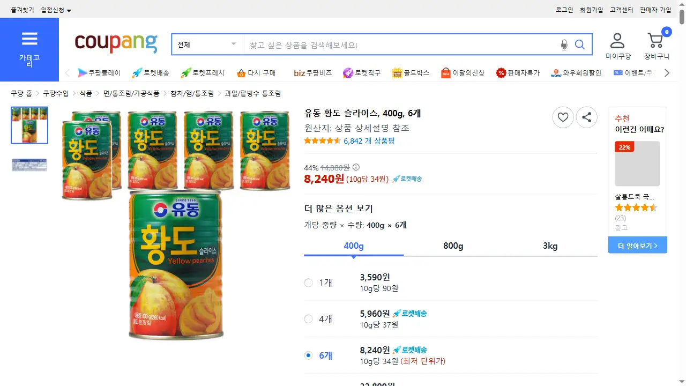
Task: Click the main peach can product image
Action: point(176,225)
